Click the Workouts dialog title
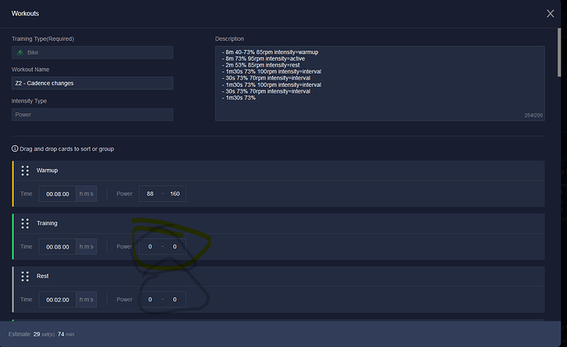The width and height of the screenshot is (567, 347). (25, 13)
